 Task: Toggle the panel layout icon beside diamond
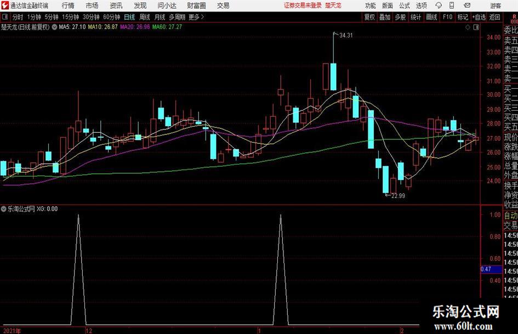tap(476, 27)
